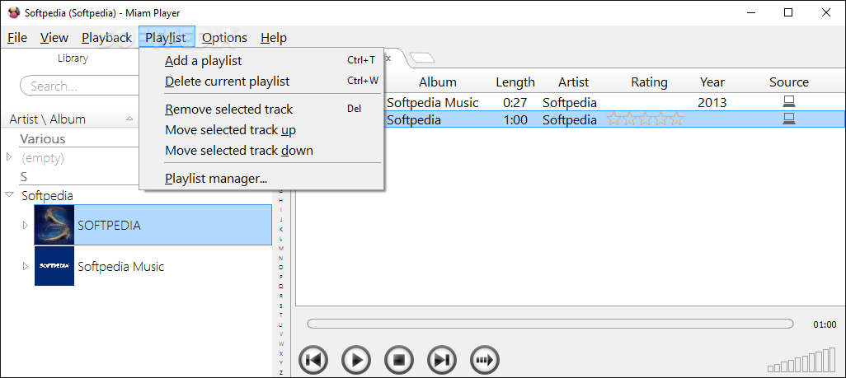Image resolution: width=846 pixels, height=378 pixels.
Task: Select the Softpedia Music album cover
Action: [54, 266]
